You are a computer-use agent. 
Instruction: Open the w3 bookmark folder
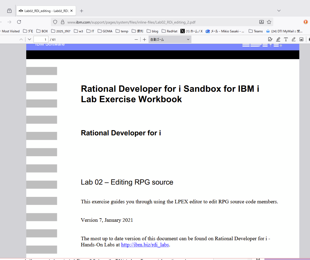point(78,31)
